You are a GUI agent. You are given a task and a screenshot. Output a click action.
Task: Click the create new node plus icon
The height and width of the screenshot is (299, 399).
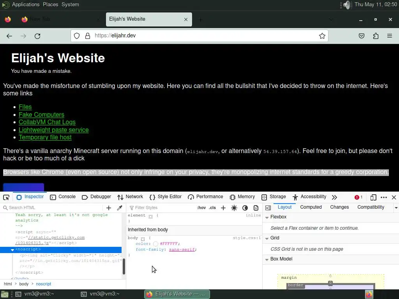(x=109, y=208)
